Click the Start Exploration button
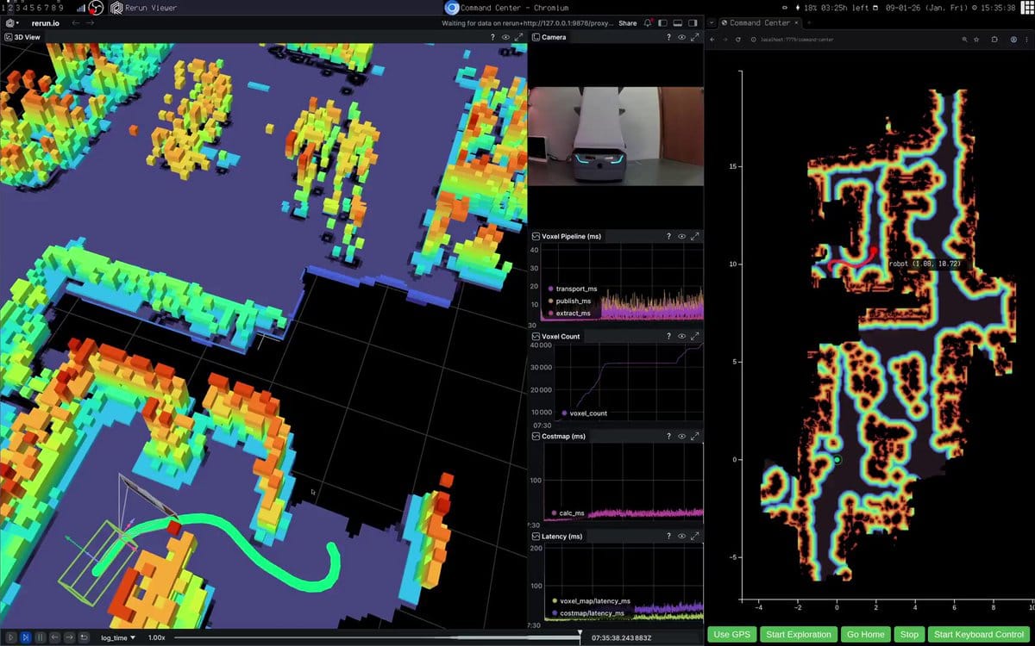 pyautogui.click(x=799, y=635)
